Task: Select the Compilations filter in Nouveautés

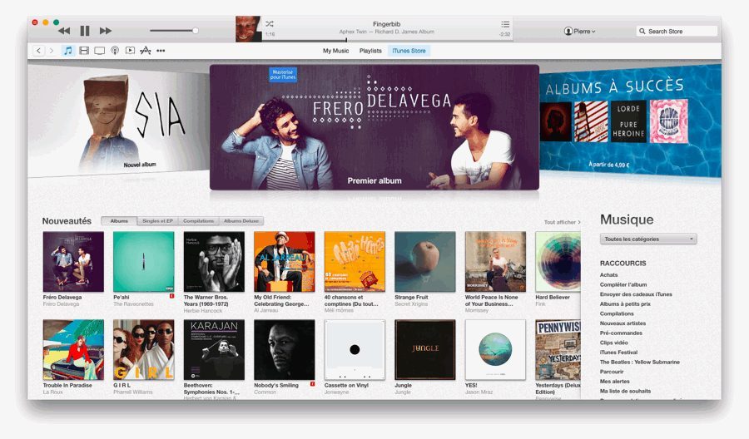Action: (198, 221)
